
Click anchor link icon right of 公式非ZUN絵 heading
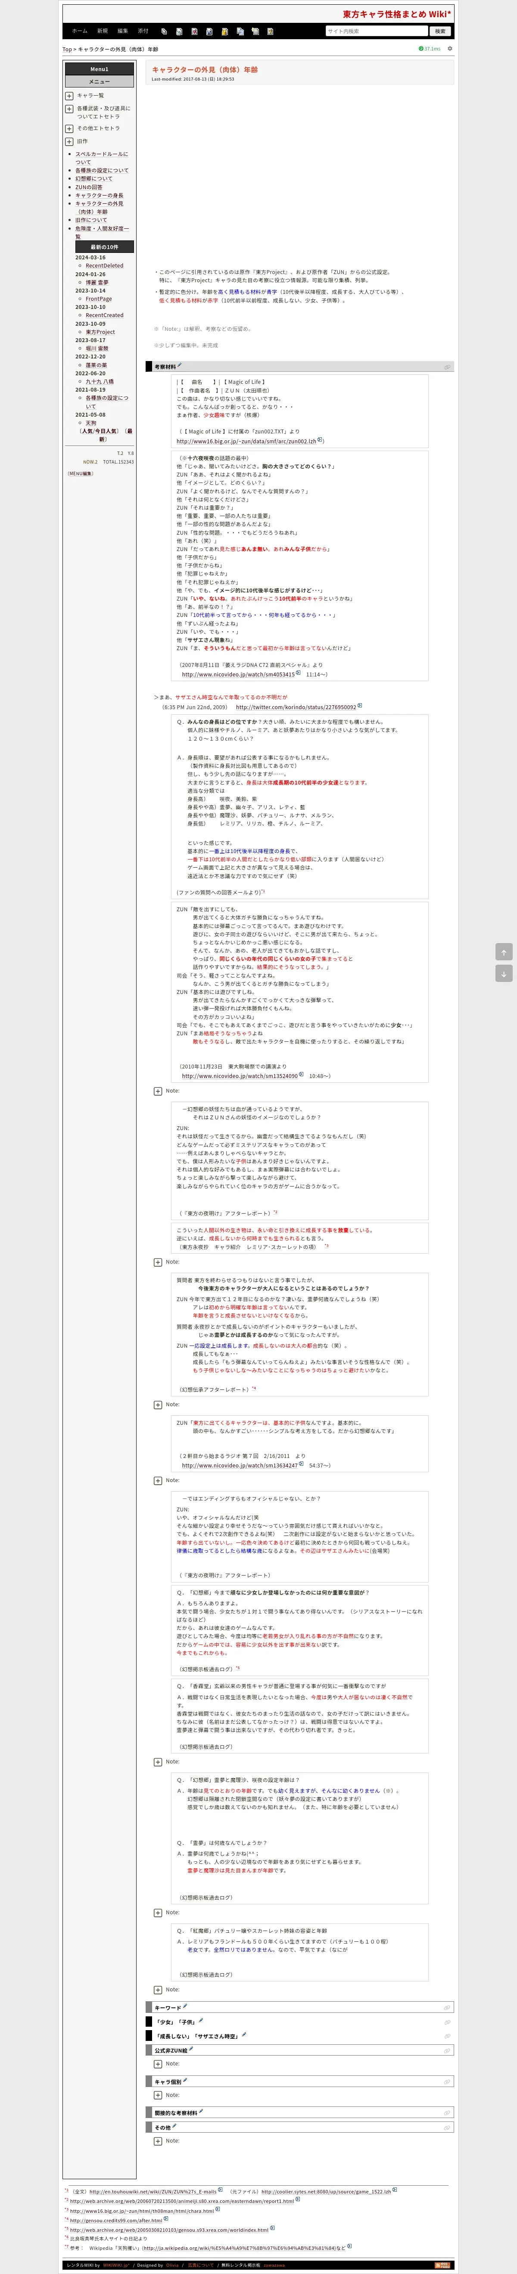(x=447, y=2050)
